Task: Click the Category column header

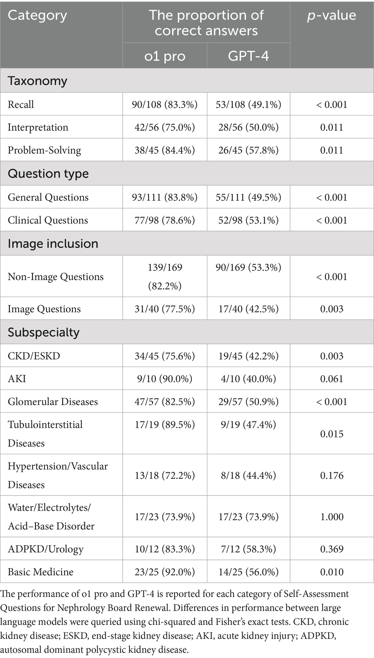Action: [37, 16]
